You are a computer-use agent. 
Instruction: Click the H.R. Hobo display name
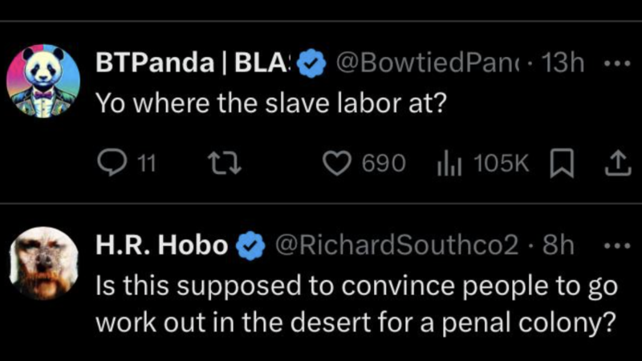click(160, 245)
